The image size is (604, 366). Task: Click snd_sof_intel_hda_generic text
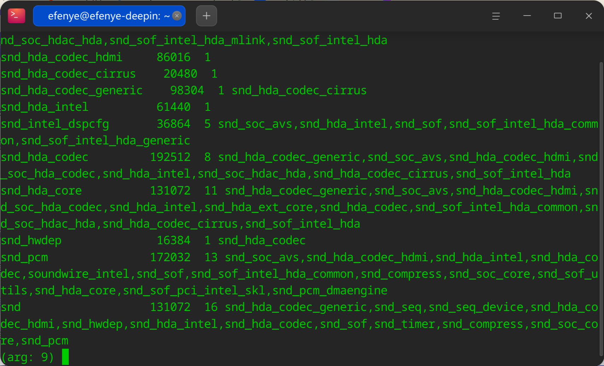point(106,140)
